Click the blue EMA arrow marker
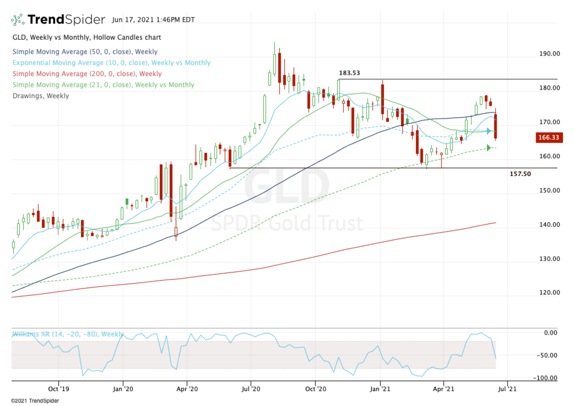The height and width of the screenshot is (406, 574). click(490, 131)
